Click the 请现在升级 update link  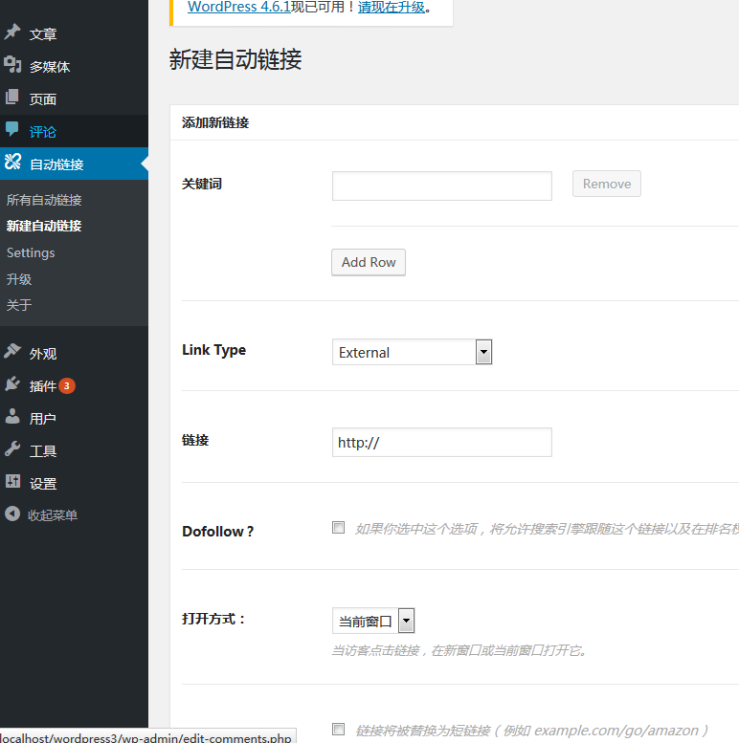(x=392, y=8)
